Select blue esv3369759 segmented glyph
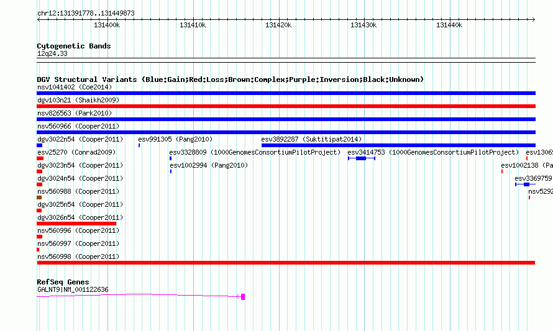This screenshot has width=553, height=331. [526, 184]
